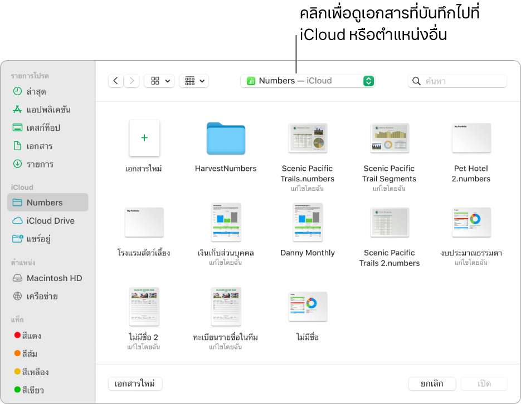Screen dimensions: 521x404
Task: Open the grouping options dropdown
Action: click(x=194, y=81)
